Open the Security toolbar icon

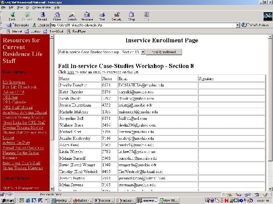point(116,15)
